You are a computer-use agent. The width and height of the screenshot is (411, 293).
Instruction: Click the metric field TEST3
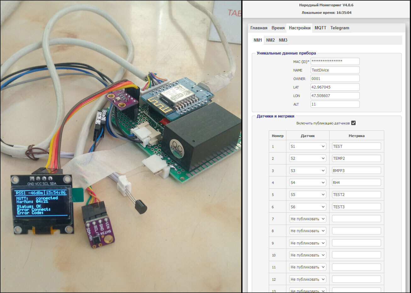tap(356, 207)
